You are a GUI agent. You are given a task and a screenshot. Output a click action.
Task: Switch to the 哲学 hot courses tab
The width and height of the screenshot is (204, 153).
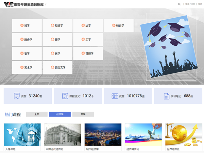click(x=83, y=114)
